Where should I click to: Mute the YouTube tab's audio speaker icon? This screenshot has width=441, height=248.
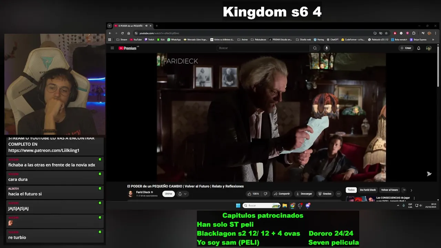[x=146, y=26]
